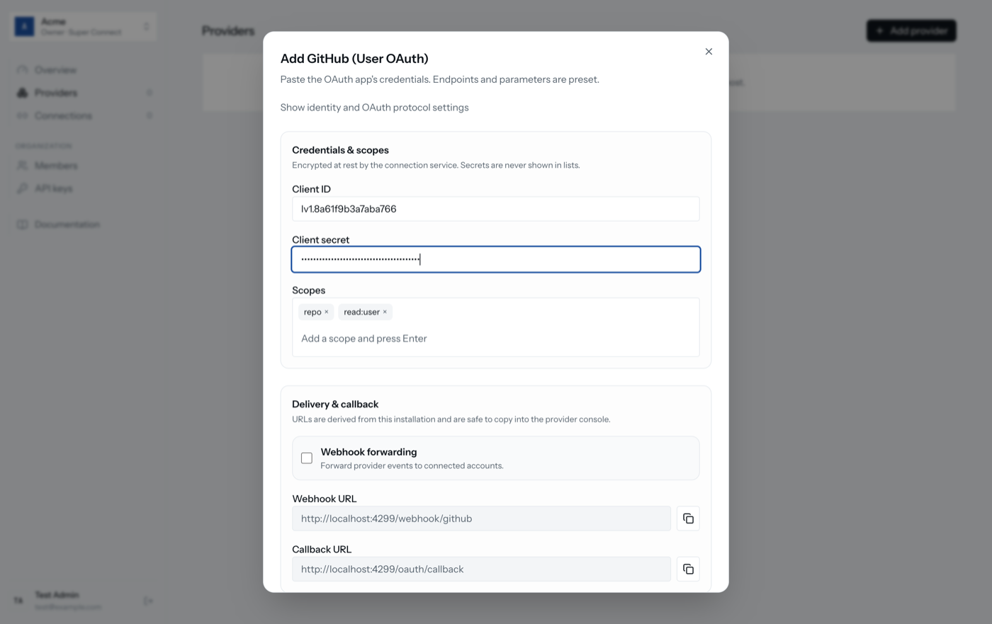This screenshot has width=992, height=624.
Task: Copy the Webhook URL
Action: [x=688, y=518]
